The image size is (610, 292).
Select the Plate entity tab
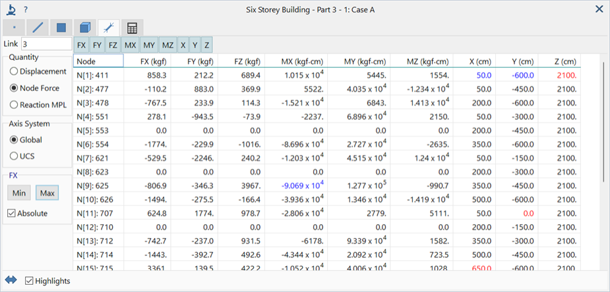[x=61, y=28]
